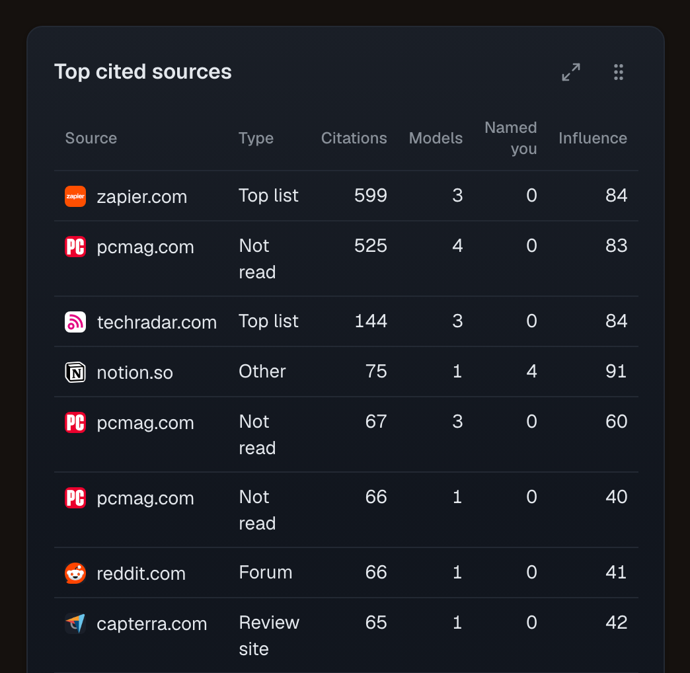Click Not read in the 67 citations row
This screenshot has height=673, width=690.
point(257,434)
